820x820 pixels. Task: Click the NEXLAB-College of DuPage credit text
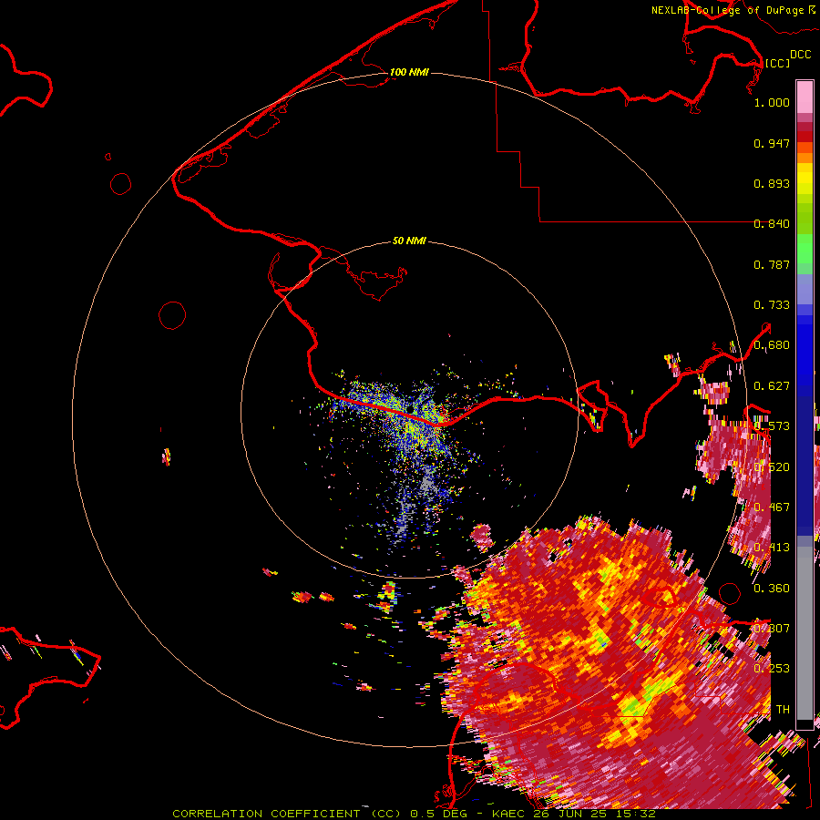point(729,10)
